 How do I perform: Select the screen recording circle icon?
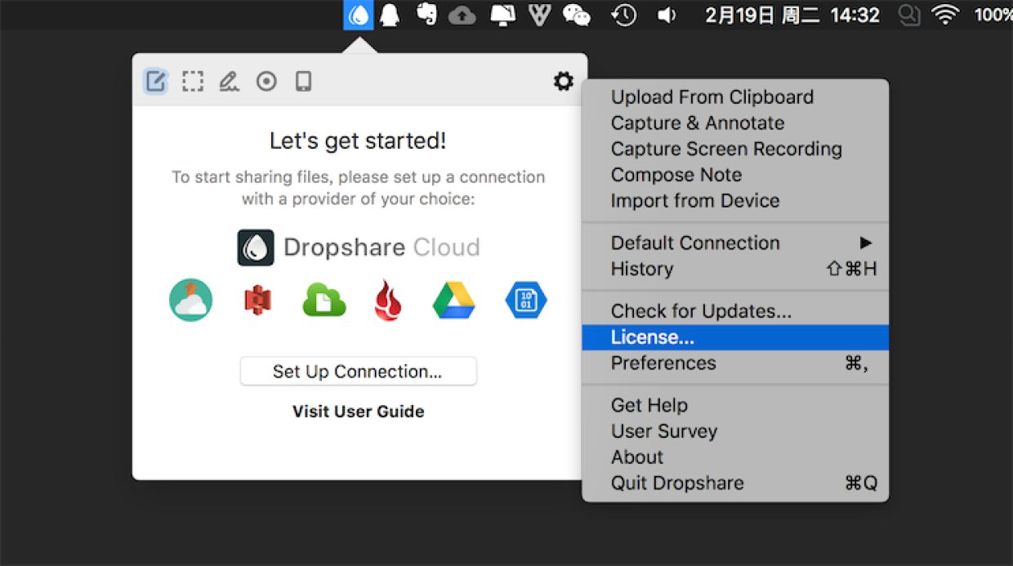point(266,81)
